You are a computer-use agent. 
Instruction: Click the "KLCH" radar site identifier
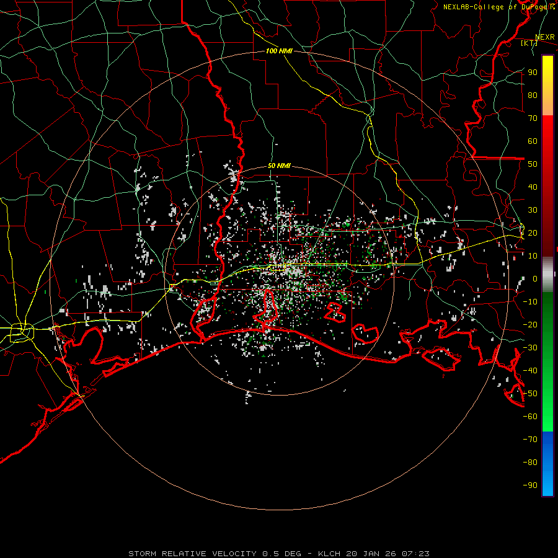click(x=329, y=554)
